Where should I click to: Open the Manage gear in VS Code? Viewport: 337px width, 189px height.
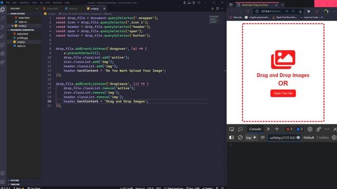(3, 182)
